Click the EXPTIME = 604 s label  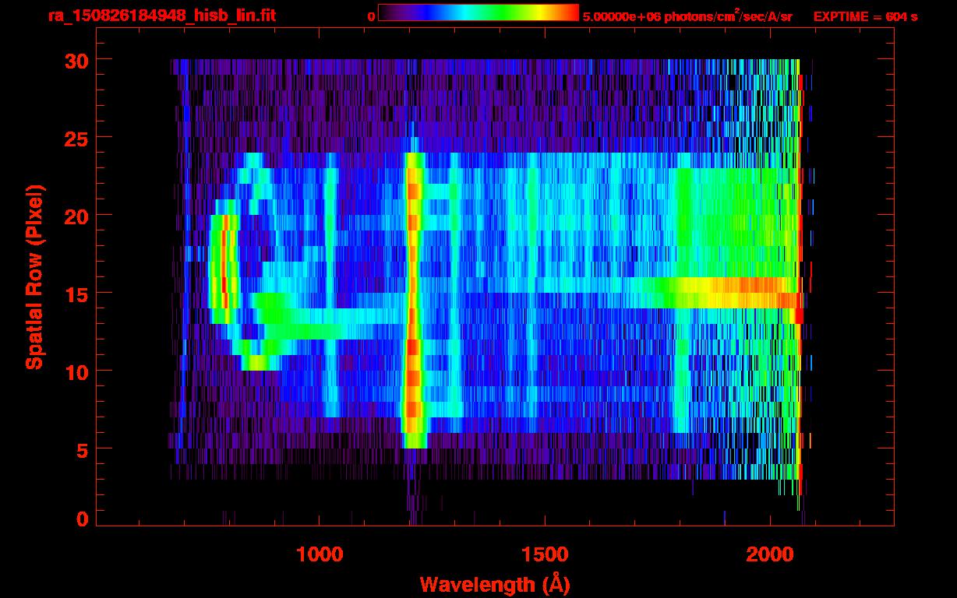pos(865,16)
